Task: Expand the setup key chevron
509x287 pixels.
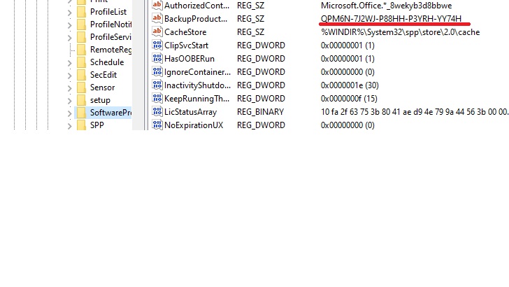Action: pos(70,100)
